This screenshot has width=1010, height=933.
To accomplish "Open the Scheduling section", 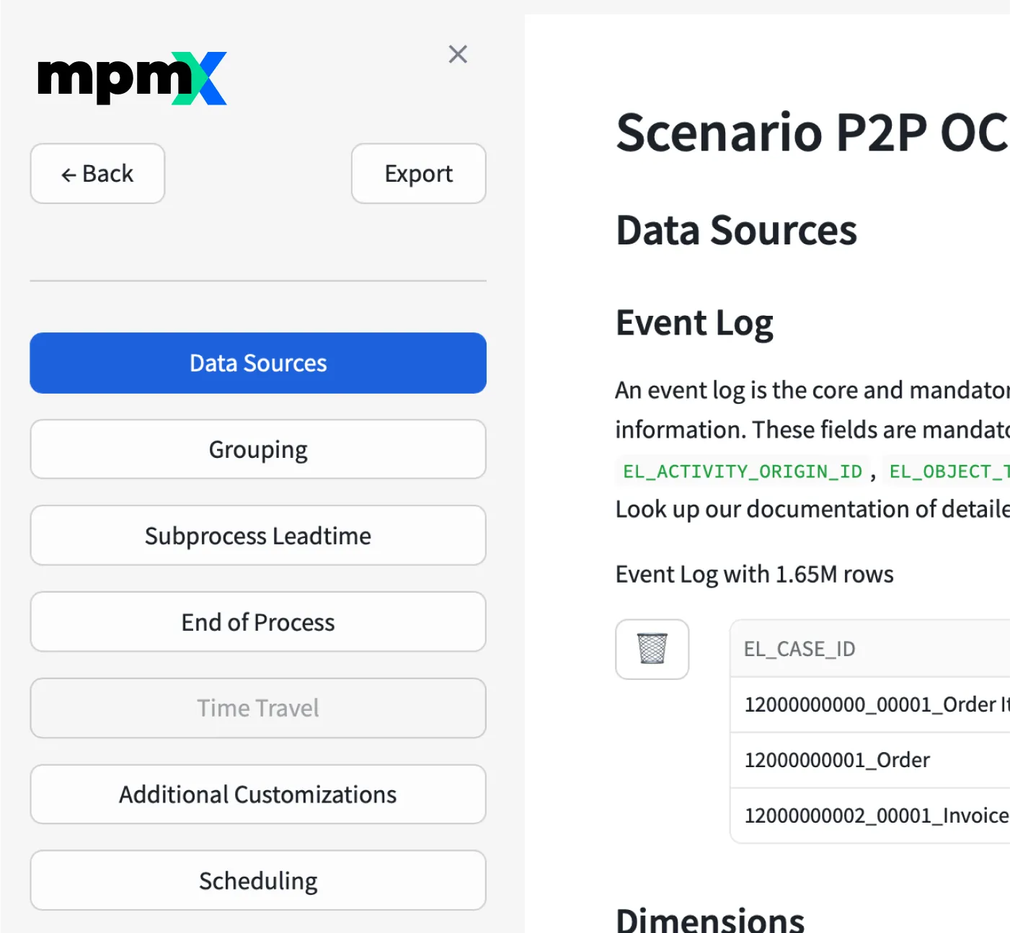I will click(257, 880).
